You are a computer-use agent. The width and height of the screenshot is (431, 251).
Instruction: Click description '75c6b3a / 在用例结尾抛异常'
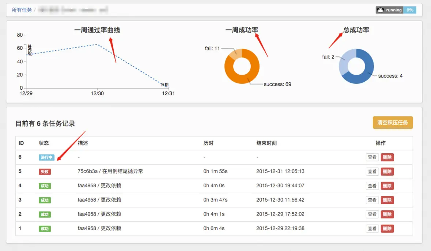(x=110, y=171)
